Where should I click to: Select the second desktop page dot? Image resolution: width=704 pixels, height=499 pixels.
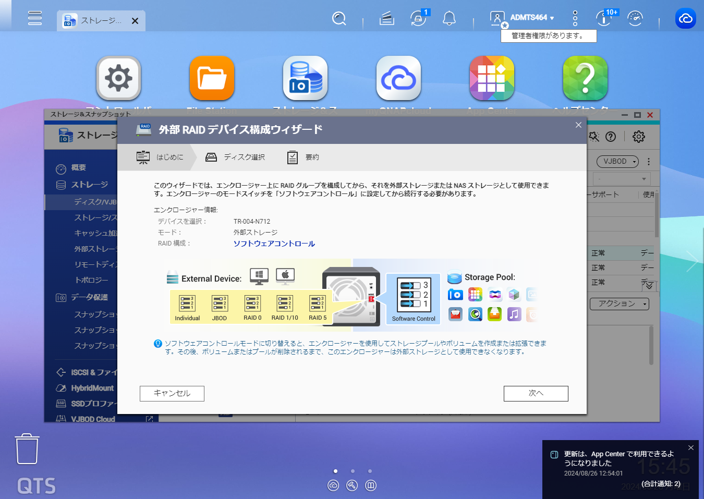(353, 471)
